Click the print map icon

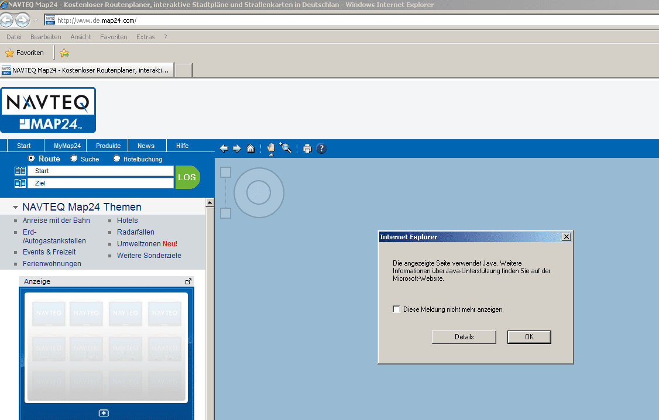pos(307,149)
